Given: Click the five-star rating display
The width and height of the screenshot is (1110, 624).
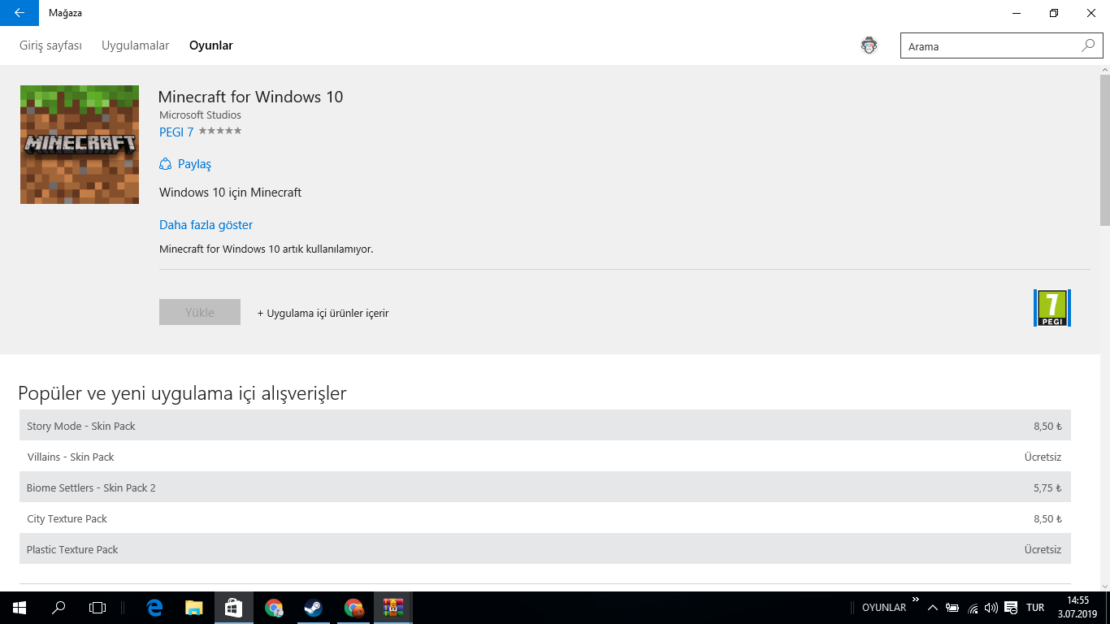Looking at the screenshot, I should point(220,131).
